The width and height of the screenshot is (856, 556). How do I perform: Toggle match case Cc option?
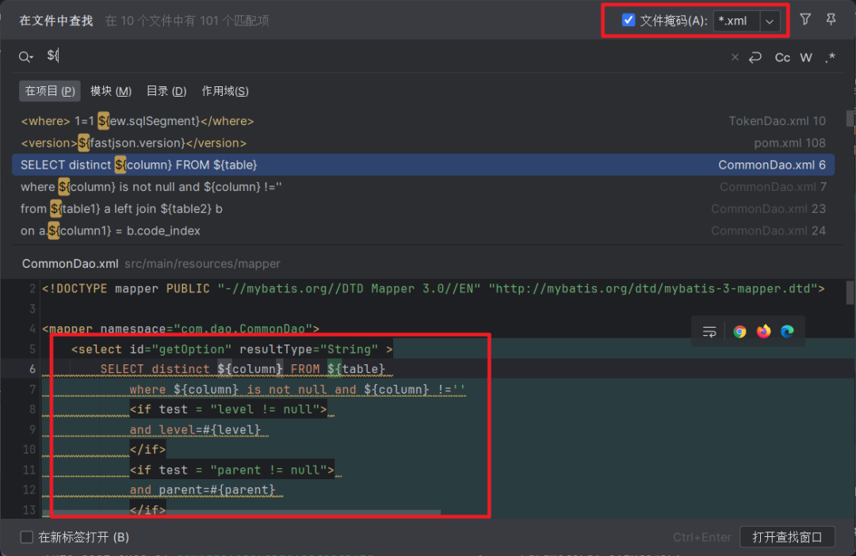(782, 57)
